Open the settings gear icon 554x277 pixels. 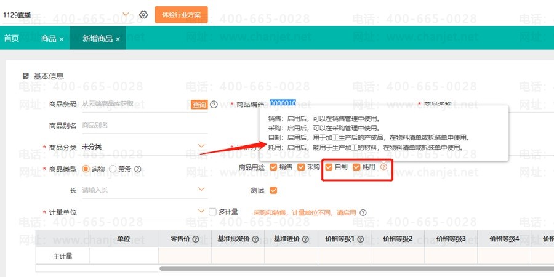pyautogui.click(x=143, y=15)
